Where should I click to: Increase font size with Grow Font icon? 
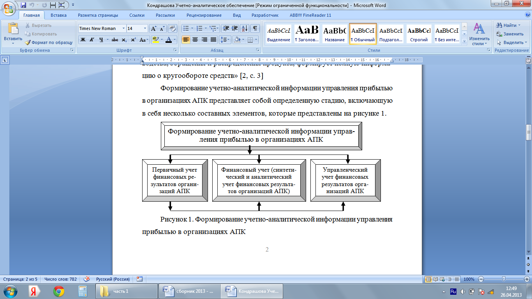(x=153, y=28)
